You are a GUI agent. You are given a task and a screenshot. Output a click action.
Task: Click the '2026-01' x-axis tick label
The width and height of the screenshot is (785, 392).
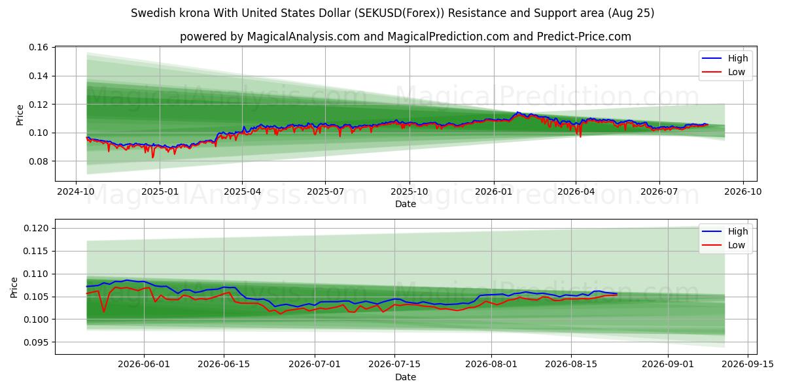click(x=493, y=192)
